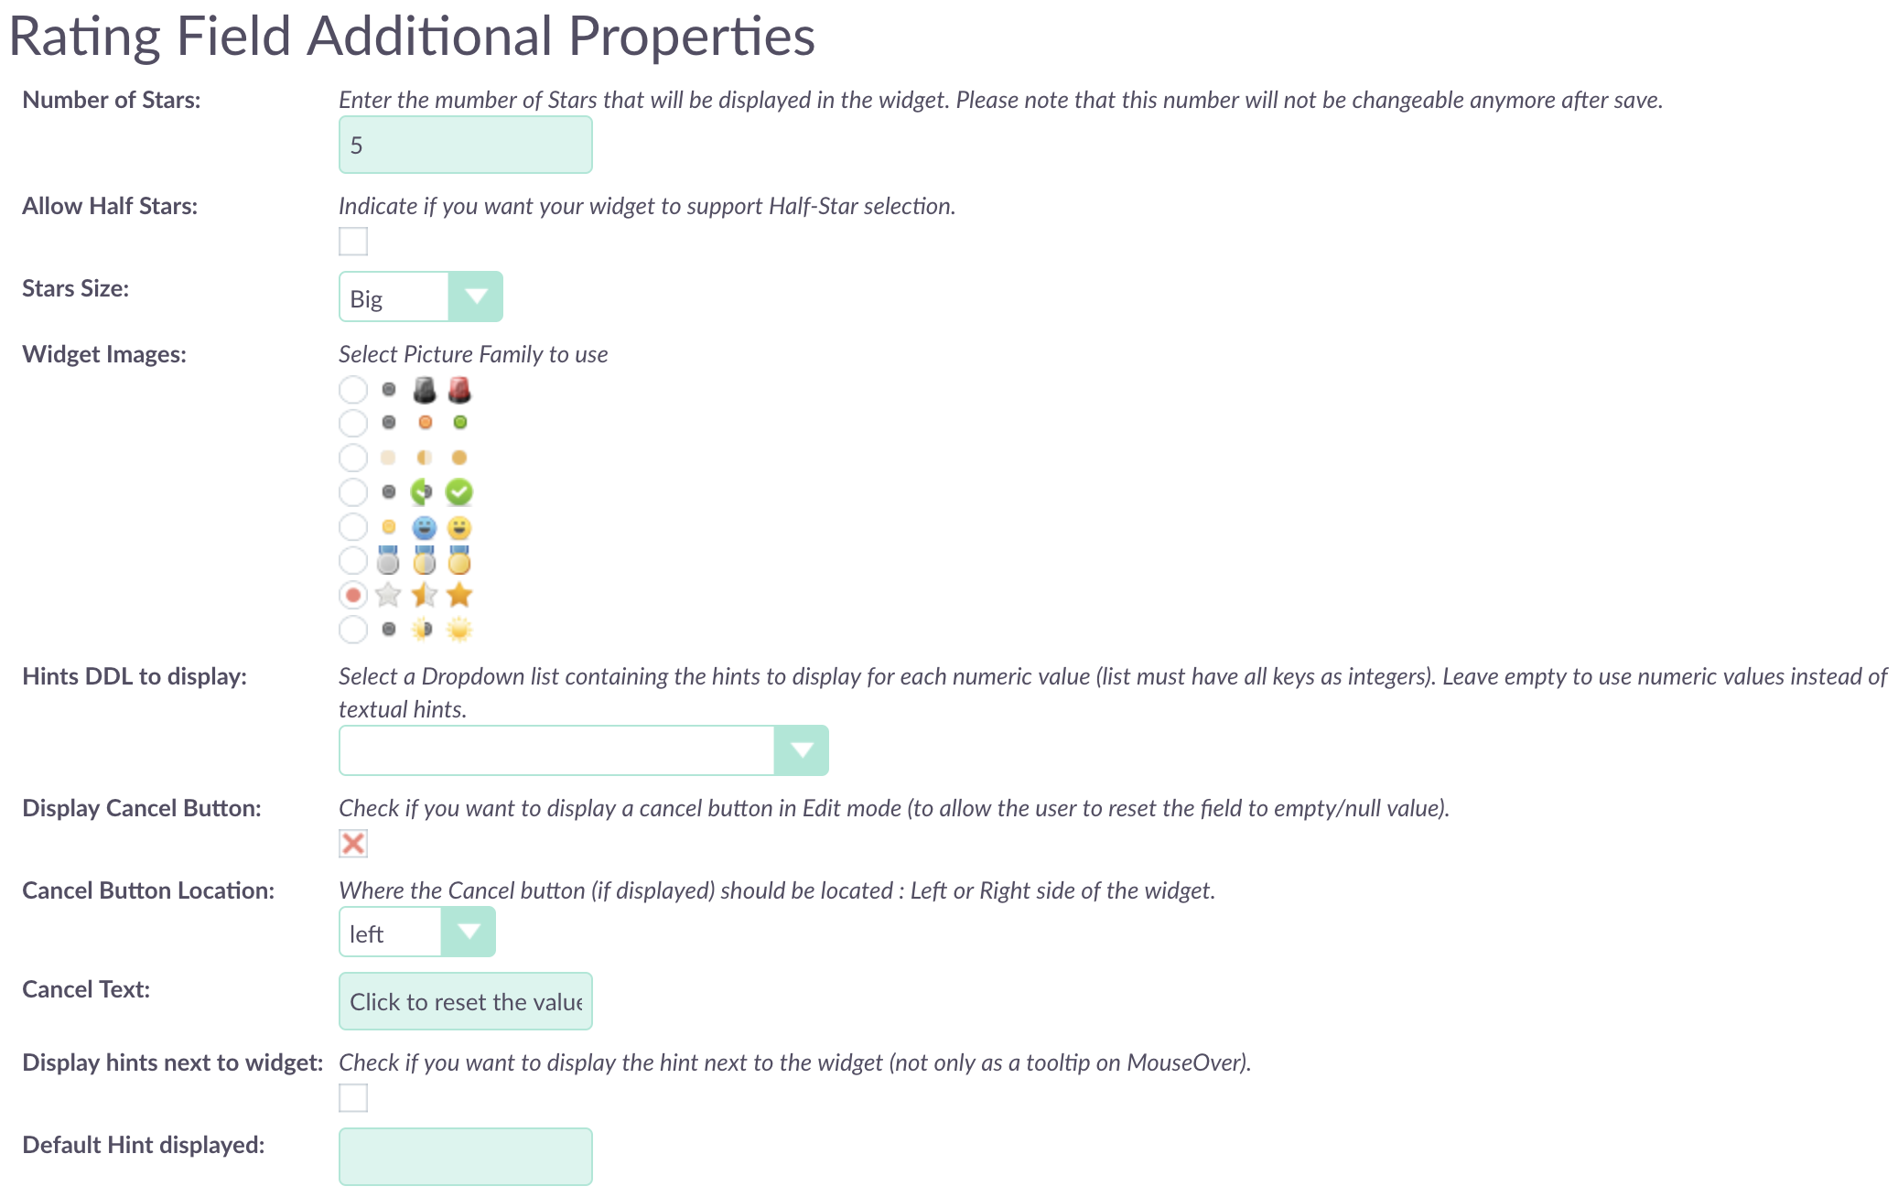
Task: Open the Cancel Button Location dropdown
Action: pyautogui.click(x=417, y=932)
